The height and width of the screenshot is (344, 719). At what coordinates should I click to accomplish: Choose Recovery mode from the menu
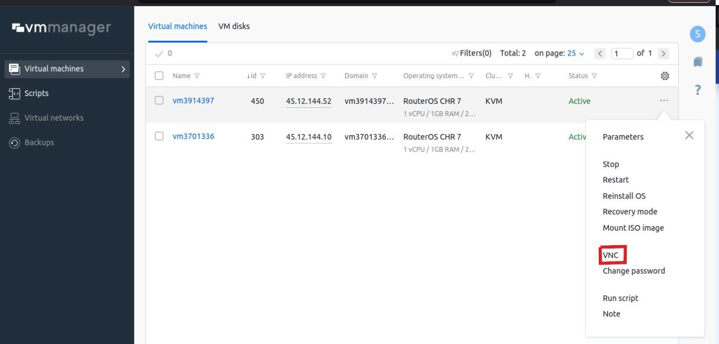(x=630, y=212)
